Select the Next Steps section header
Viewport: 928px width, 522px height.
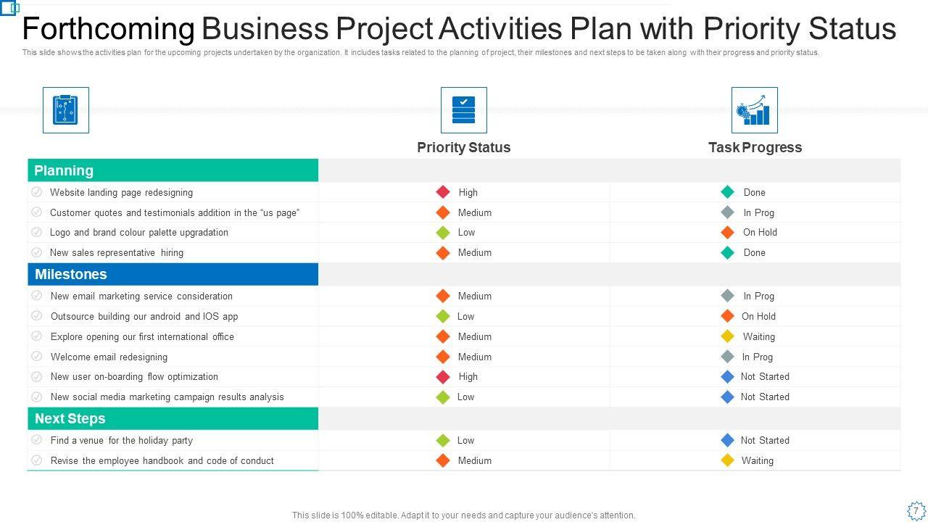click(173, 418)
